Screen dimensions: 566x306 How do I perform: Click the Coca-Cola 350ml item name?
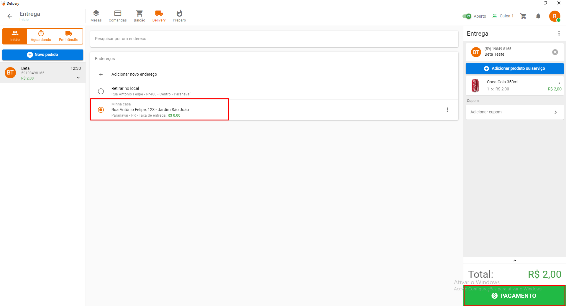503,82
